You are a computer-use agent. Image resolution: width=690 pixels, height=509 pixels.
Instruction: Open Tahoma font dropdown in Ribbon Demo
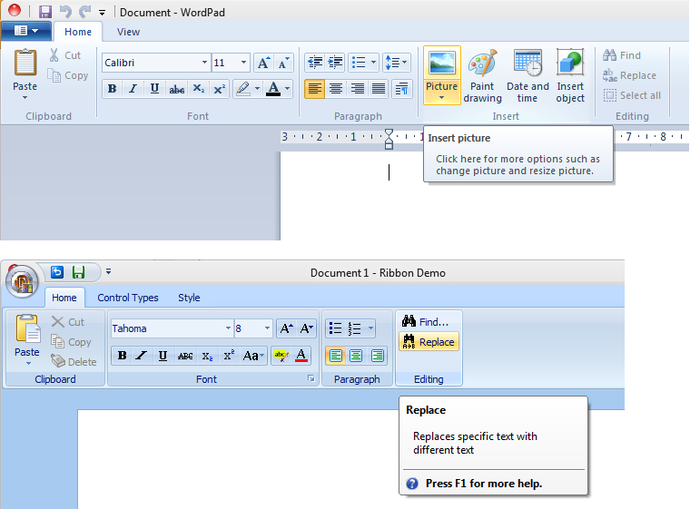click(228, 328)
